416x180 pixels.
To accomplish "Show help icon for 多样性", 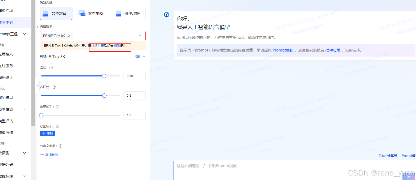I will (x=54, y=87).
